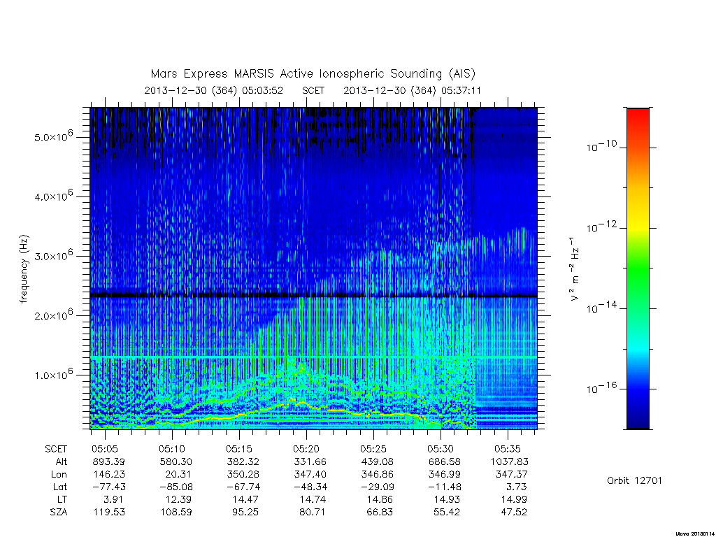The image size is (716, 537).
Task: Click the Lat row header label
Action: pyautogui.click(x=60, y=487)
